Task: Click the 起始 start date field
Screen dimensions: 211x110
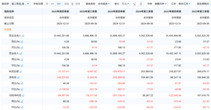Action: [x=67, y=4]
